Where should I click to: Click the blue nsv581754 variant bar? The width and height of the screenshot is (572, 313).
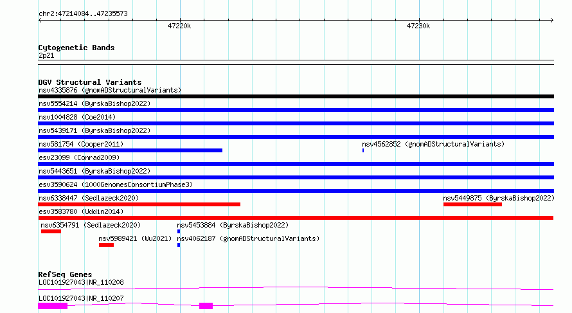[x=130, y=150]
